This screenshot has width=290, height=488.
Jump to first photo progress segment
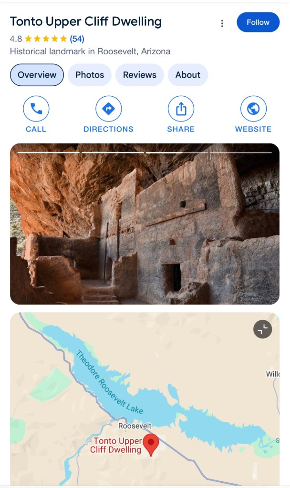tap(49, 152)
